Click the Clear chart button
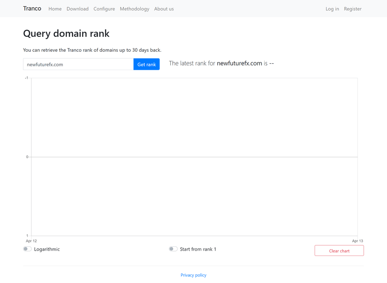This screenshot has width=387, height=283. coord(339,251)
